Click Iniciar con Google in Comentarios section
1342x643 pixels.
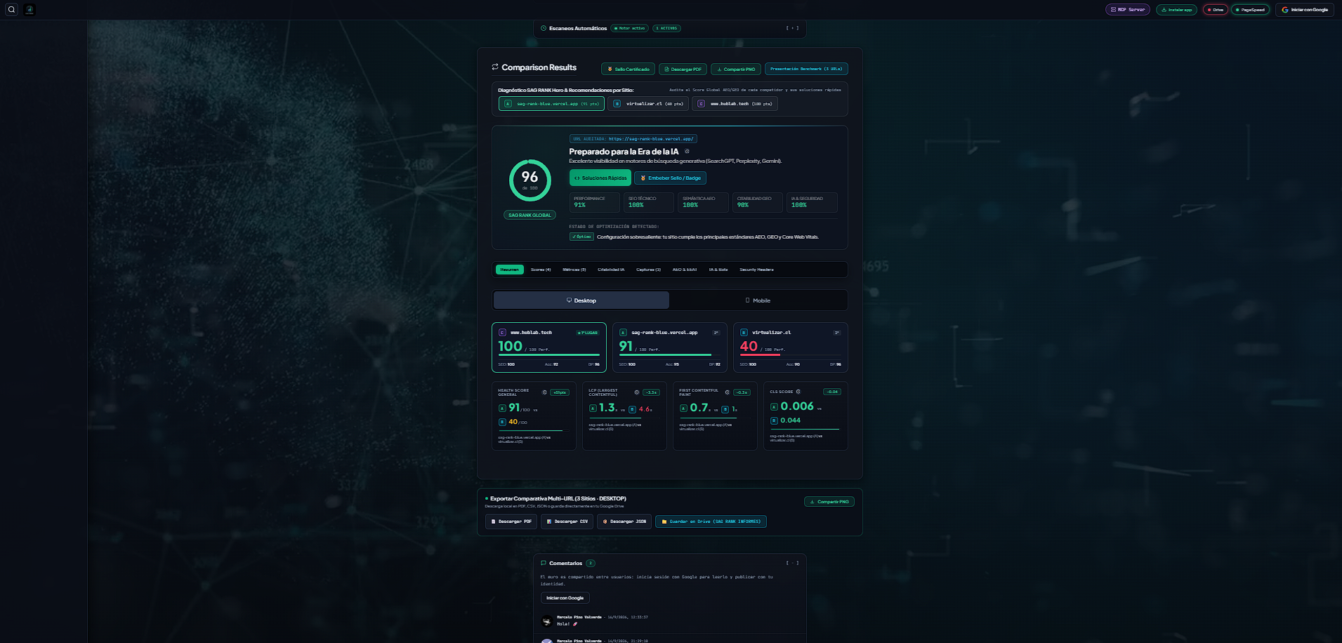tap(565, 598)
